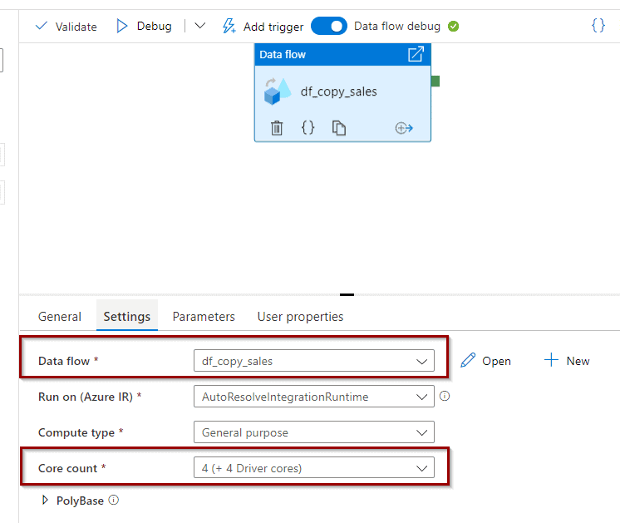Click Open pencil button for data flow
The width and height of the screenshot is (620, 523).
pyautogui.click(x=485, y=361)
